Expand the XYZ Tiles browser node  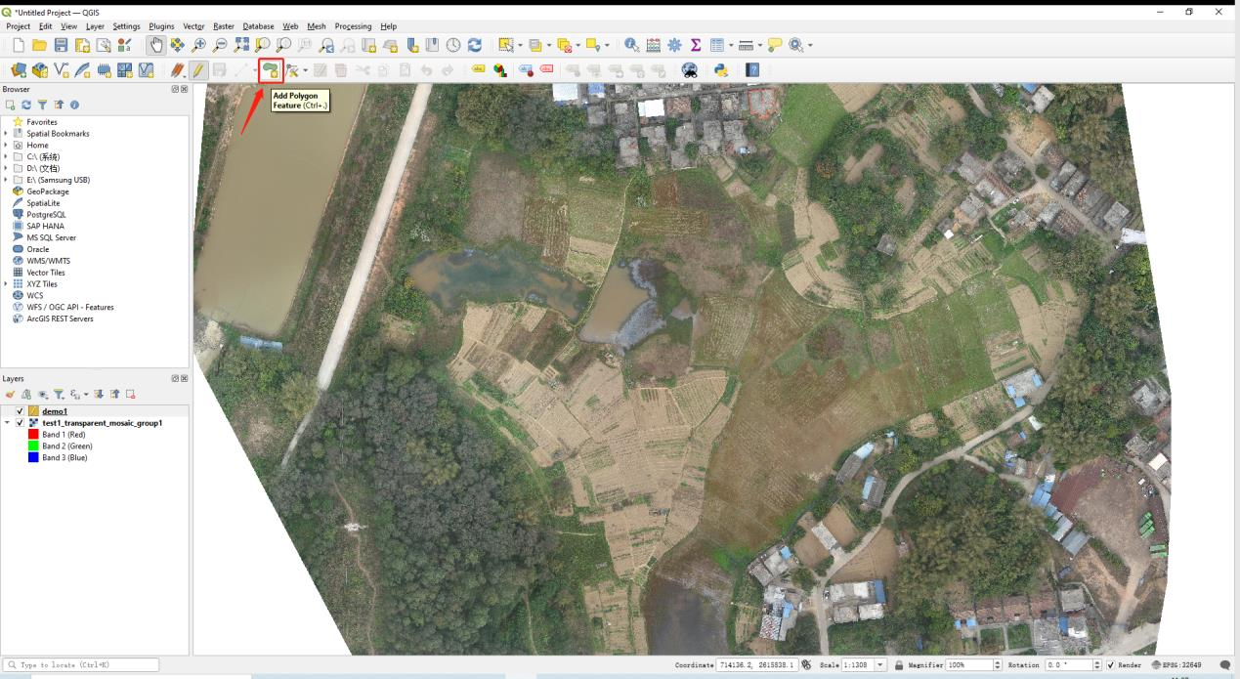point(6,284)
